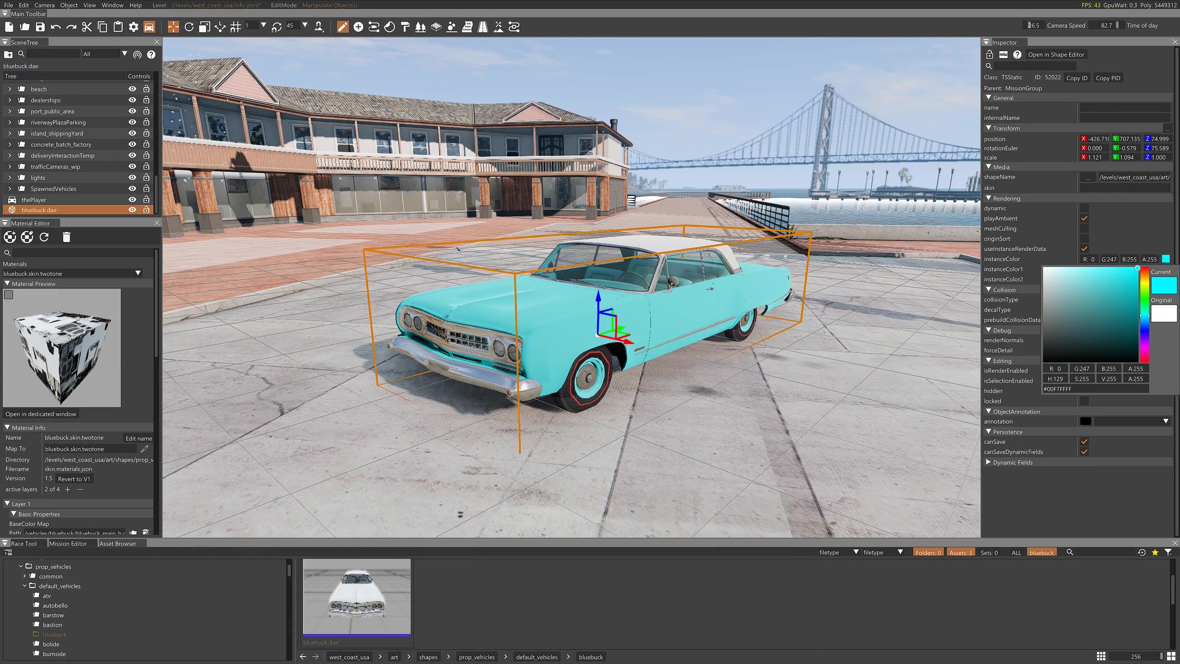Select the Forest editor tree icon

(420, 27)
